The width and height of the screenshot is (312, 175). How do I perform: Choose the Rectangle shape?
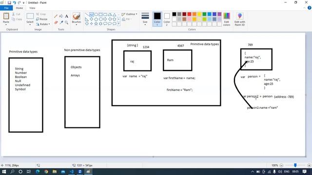coord(101,15)
